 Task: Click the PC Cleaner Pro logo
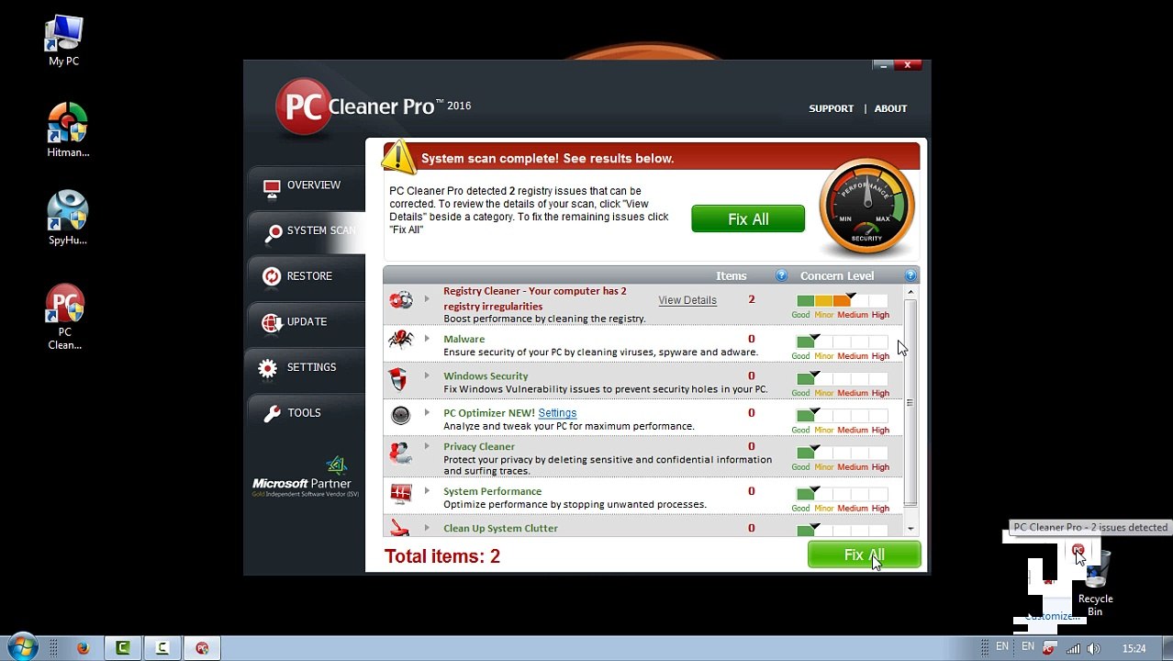coord(374,106)
